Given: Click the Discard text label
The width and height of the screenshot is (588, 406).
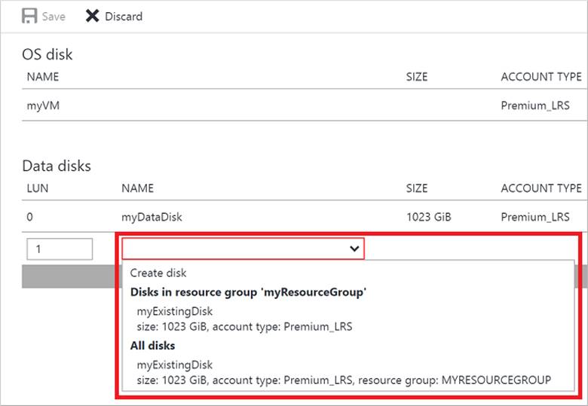Looking at the screenshot, I should click(x=124, y=17).
